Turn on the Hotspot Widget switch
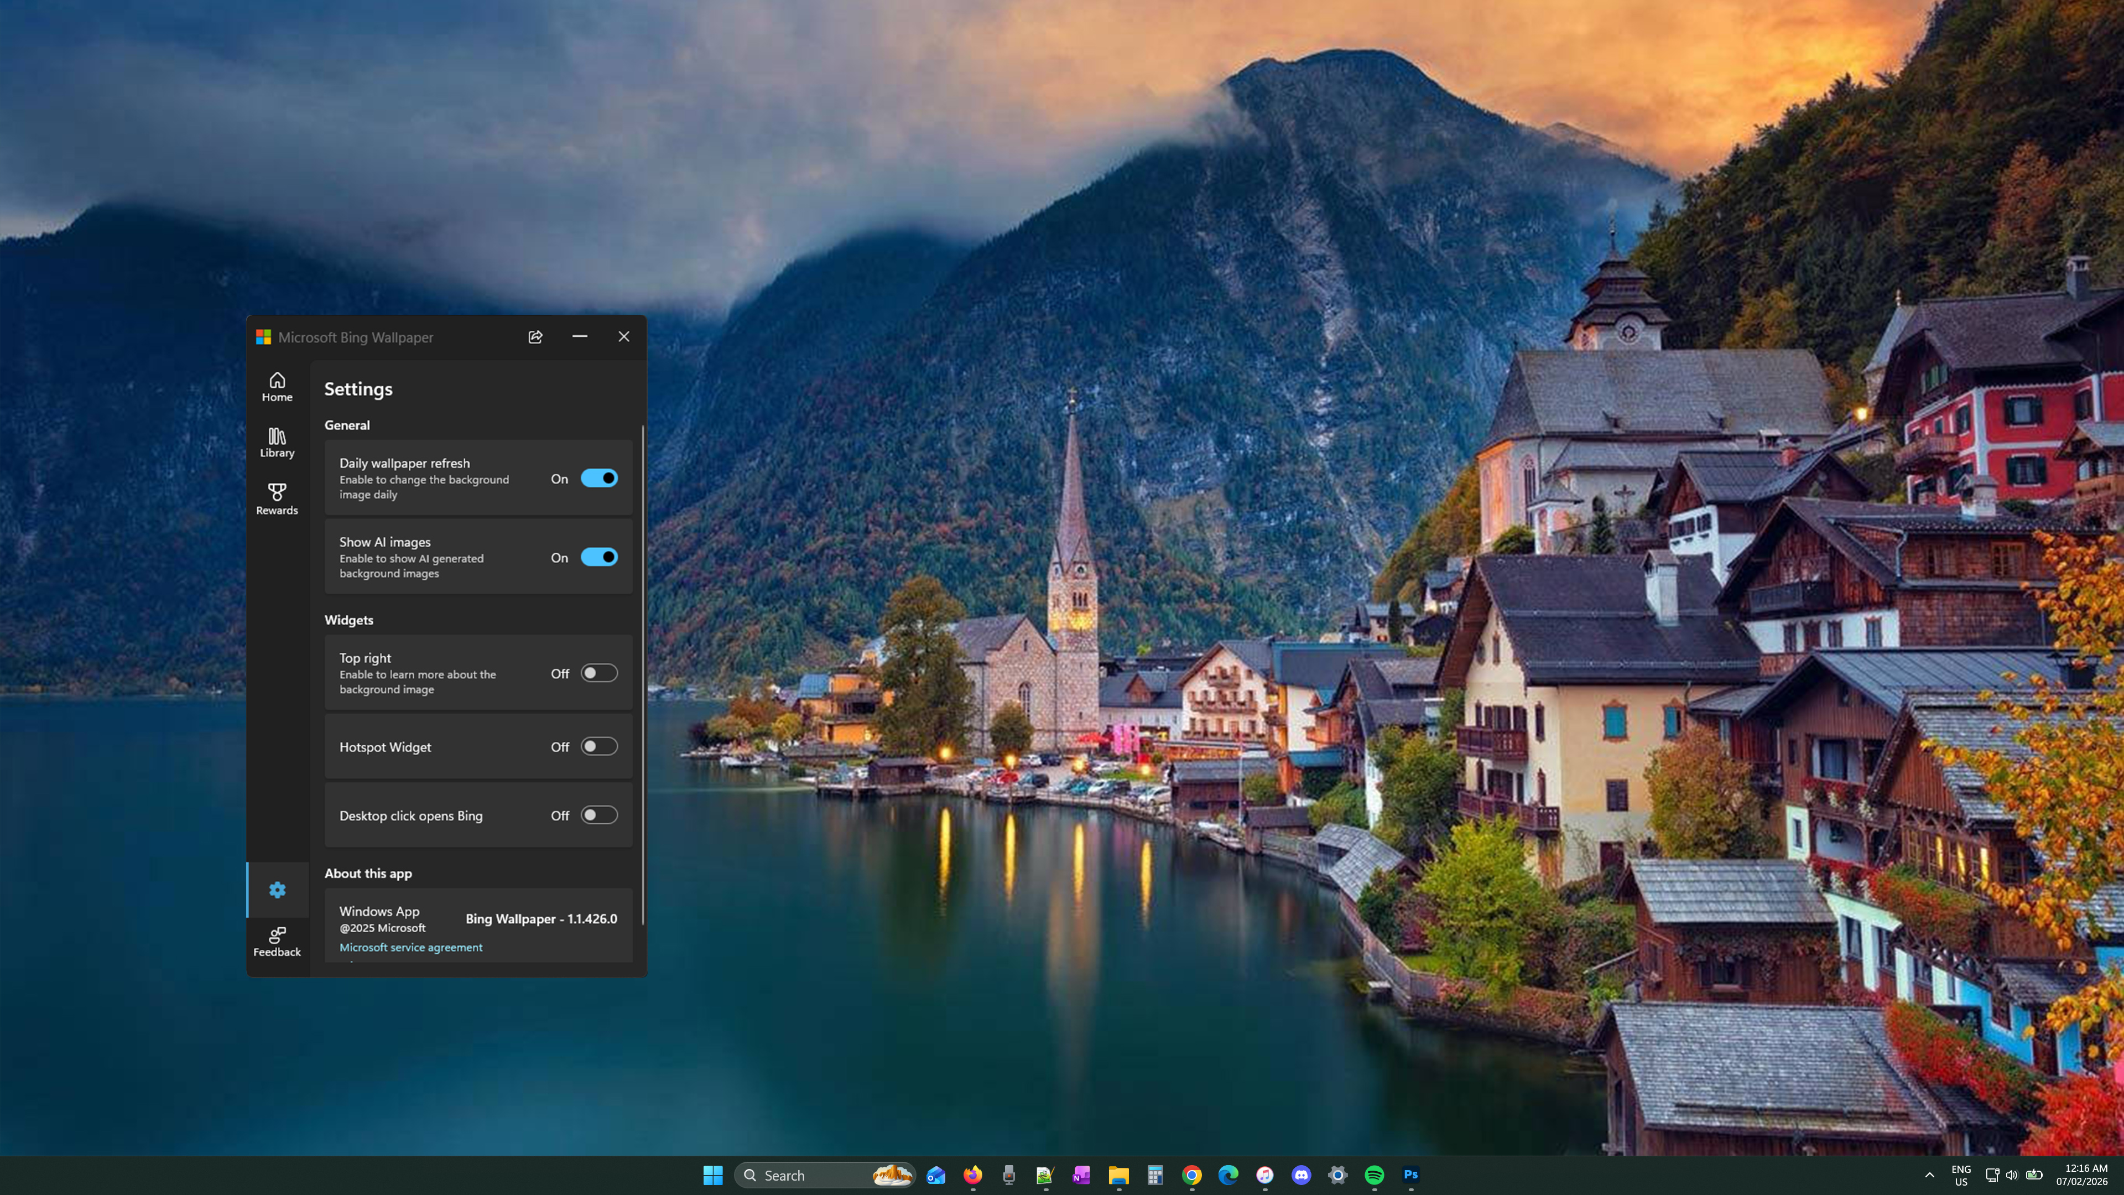The height and width of the screenshot is (1195, 2124). click(x=598, y=746)
